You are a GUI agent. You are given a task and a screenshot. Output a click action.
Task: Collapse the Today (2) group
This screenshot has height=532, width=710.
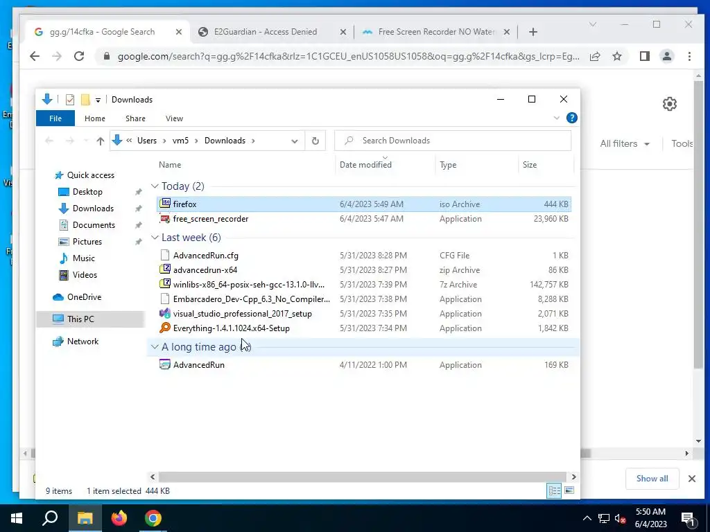[155, 186]
